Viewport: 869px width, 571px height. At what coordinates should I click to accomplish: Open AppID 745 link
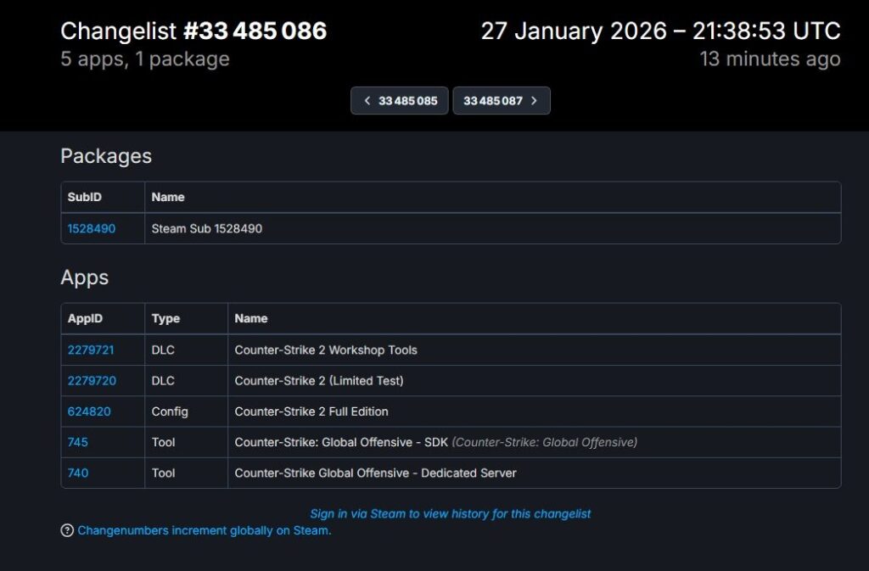point(78,442)
